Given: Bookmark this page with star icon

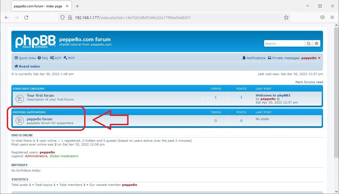Looking at the screenshot, I should [x=286, y=18].
